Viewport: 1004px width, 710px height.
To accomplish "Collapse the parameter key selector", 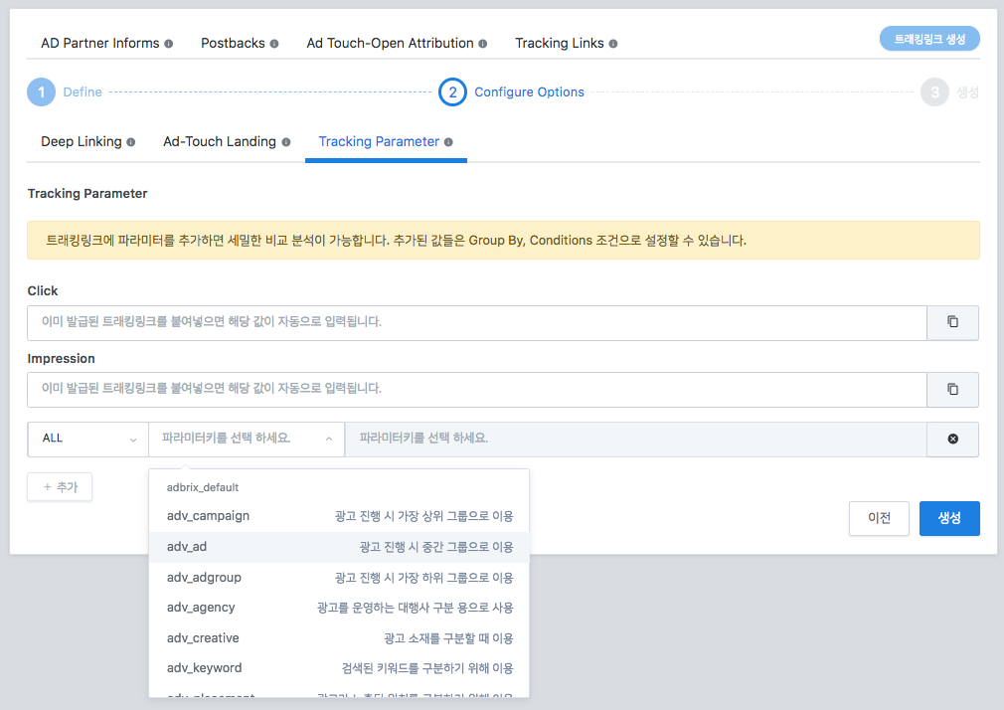I will [328, 439].
